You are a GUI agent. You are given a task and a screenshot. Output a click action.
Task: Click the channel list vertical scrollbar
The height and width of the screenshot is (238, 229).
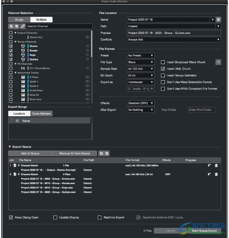click(x=91, y=44)
